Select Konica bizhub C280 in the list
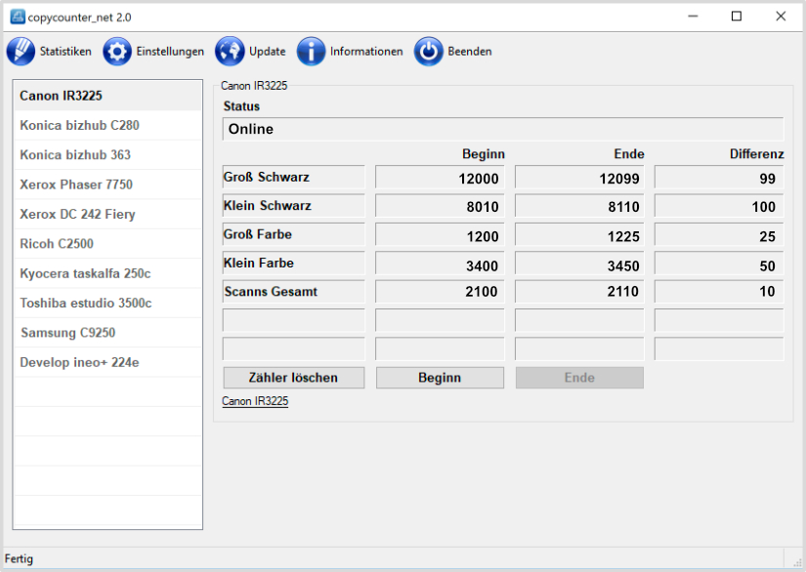This screenshot has width=806, height=572. click(x=107, y=125)
